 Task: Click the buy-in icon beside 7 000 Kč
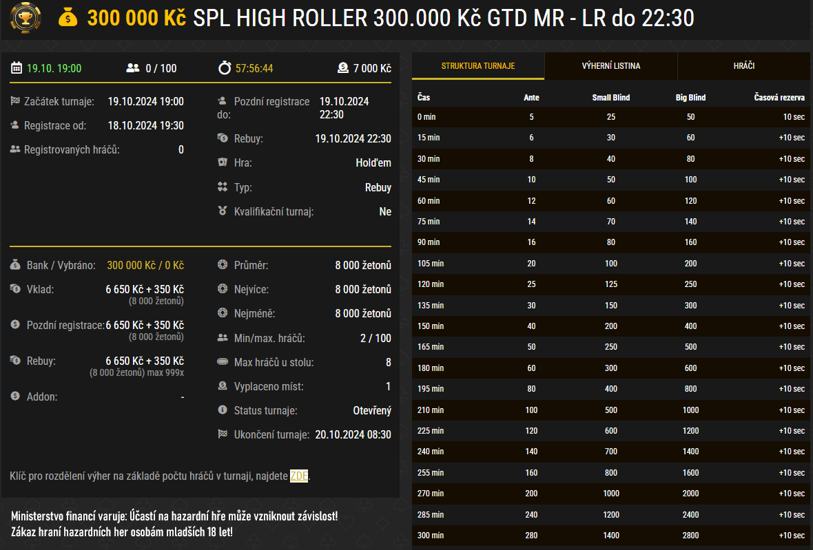tap(342, 68)
